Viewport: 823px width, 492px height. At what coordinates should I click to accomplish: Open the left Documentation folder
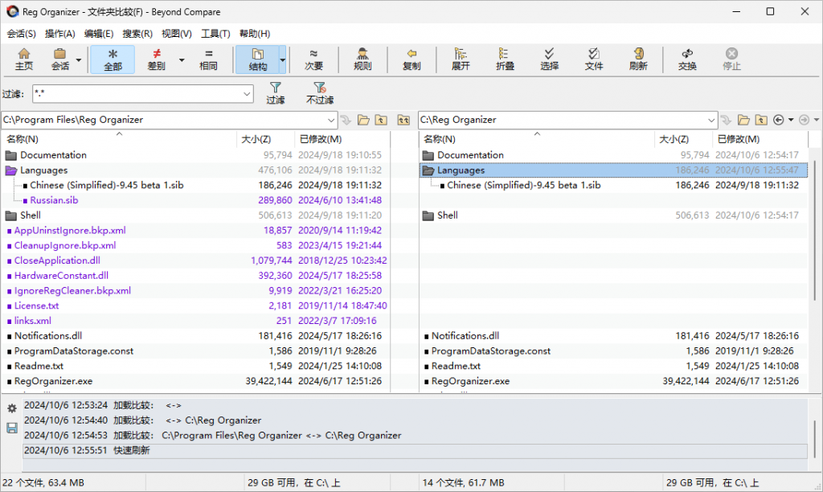coord(53,155)
